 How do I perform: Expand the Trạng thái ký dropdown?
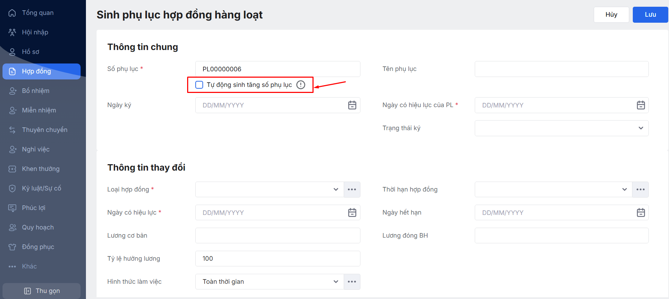point(561,128)
